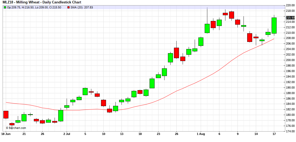Select the green candle above the 5 label

coord(85,91)
